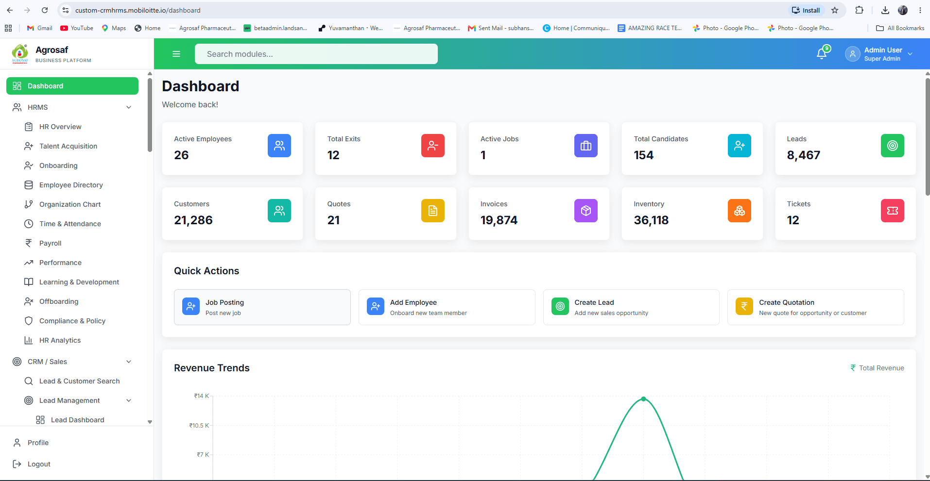Viewport: 930px width, 481px height.
Task: Collapse the Lead Management chevron
Action: pyautogui.click(x=129, y=400)
